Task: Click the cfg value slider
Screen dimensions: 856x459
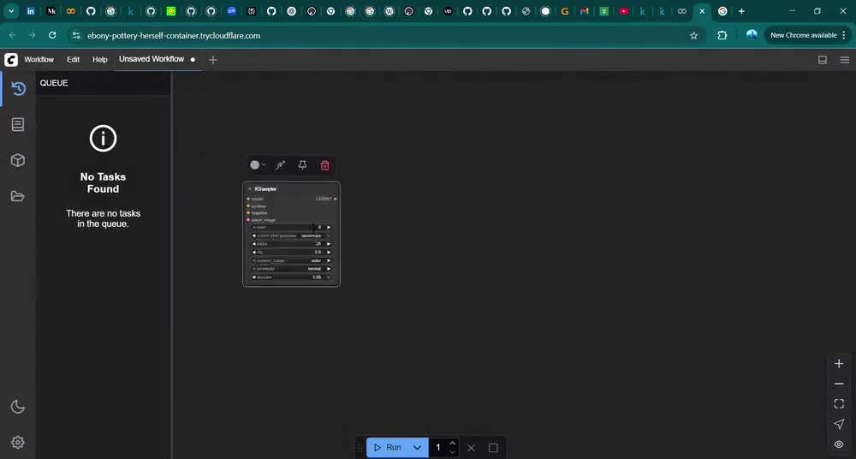Action: (x=291, y=252)
